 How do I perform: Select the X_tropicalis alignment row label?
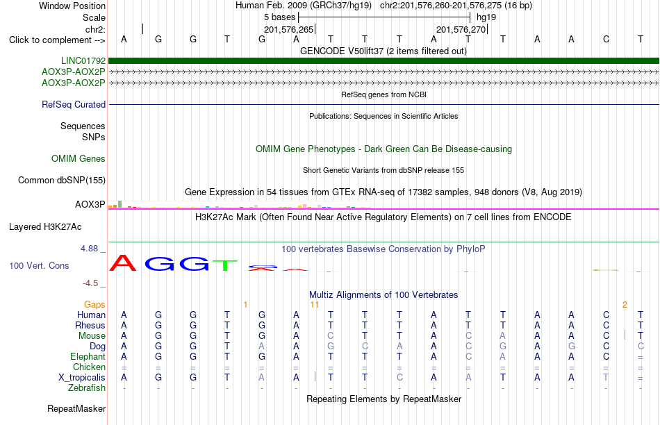pyautogui.click(x=82, y=378)
